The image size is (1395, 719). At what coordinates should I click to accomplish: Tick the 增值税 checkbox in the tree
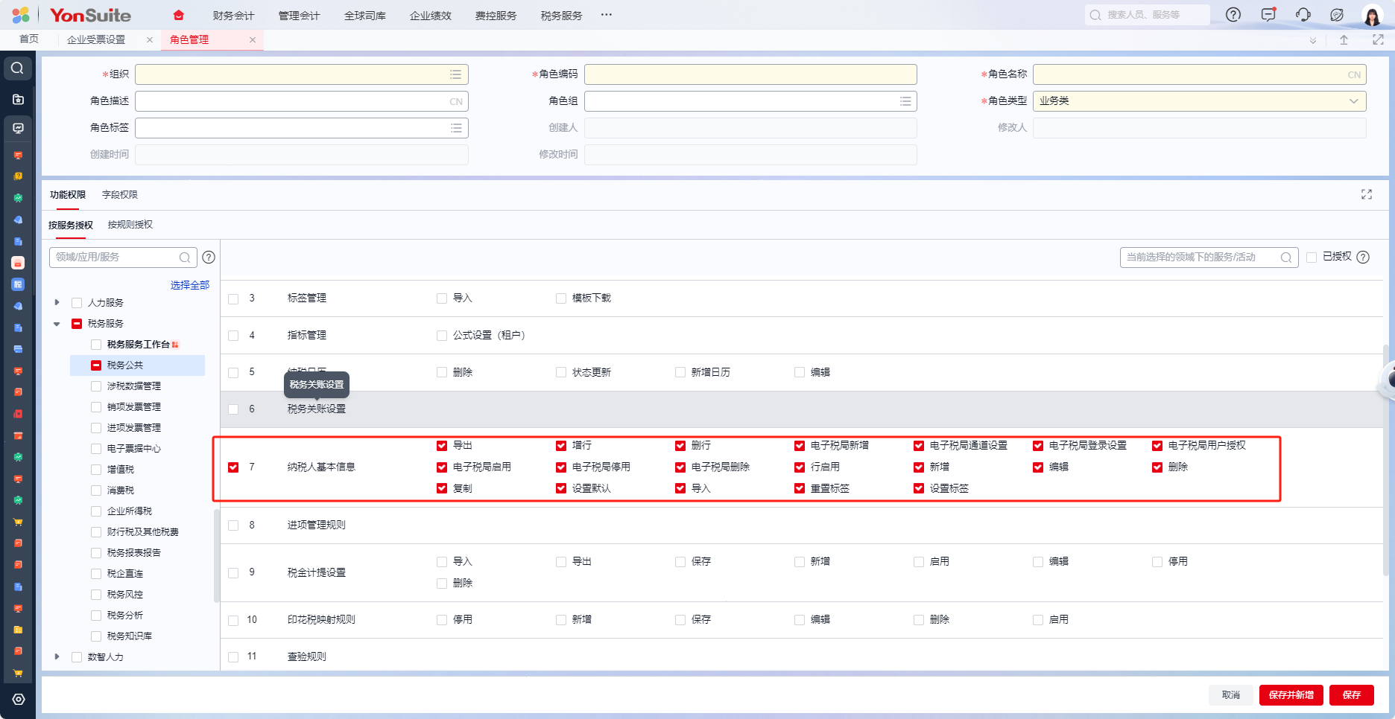pos(96,470)
